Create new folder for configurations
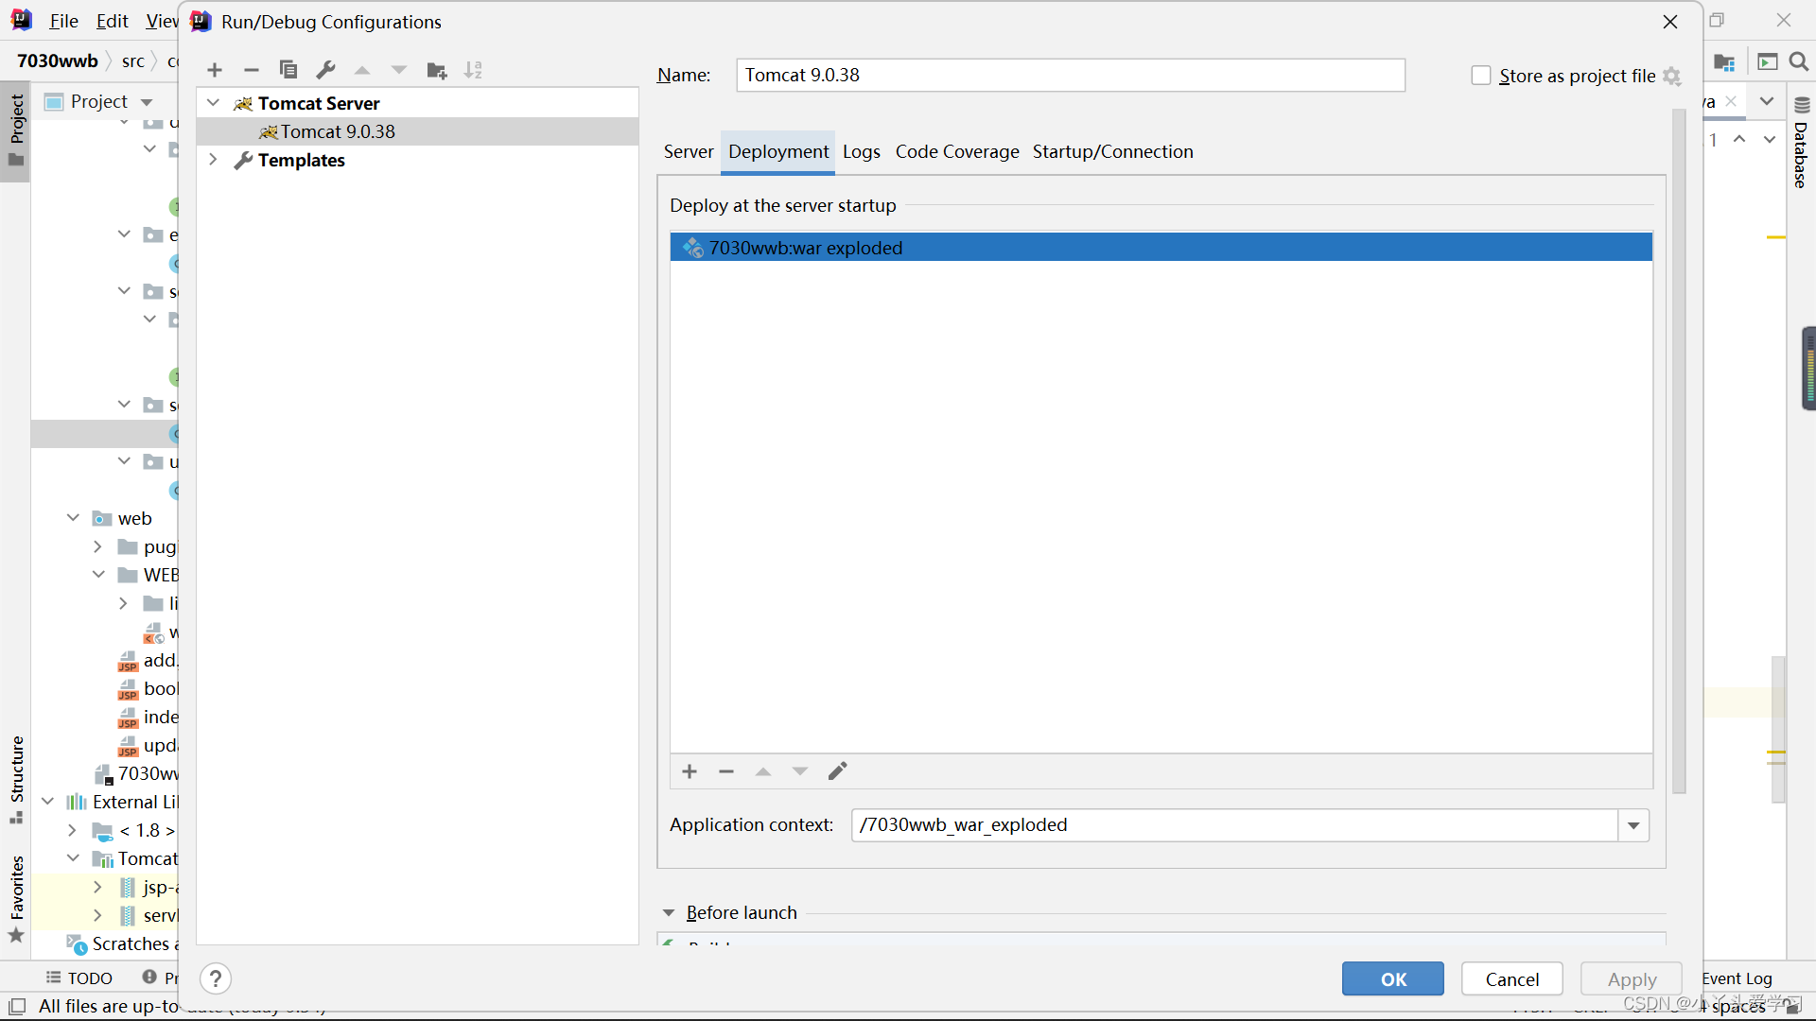Image resolution: width=1816 pixels, height=1021 pixels. (437, 70)
